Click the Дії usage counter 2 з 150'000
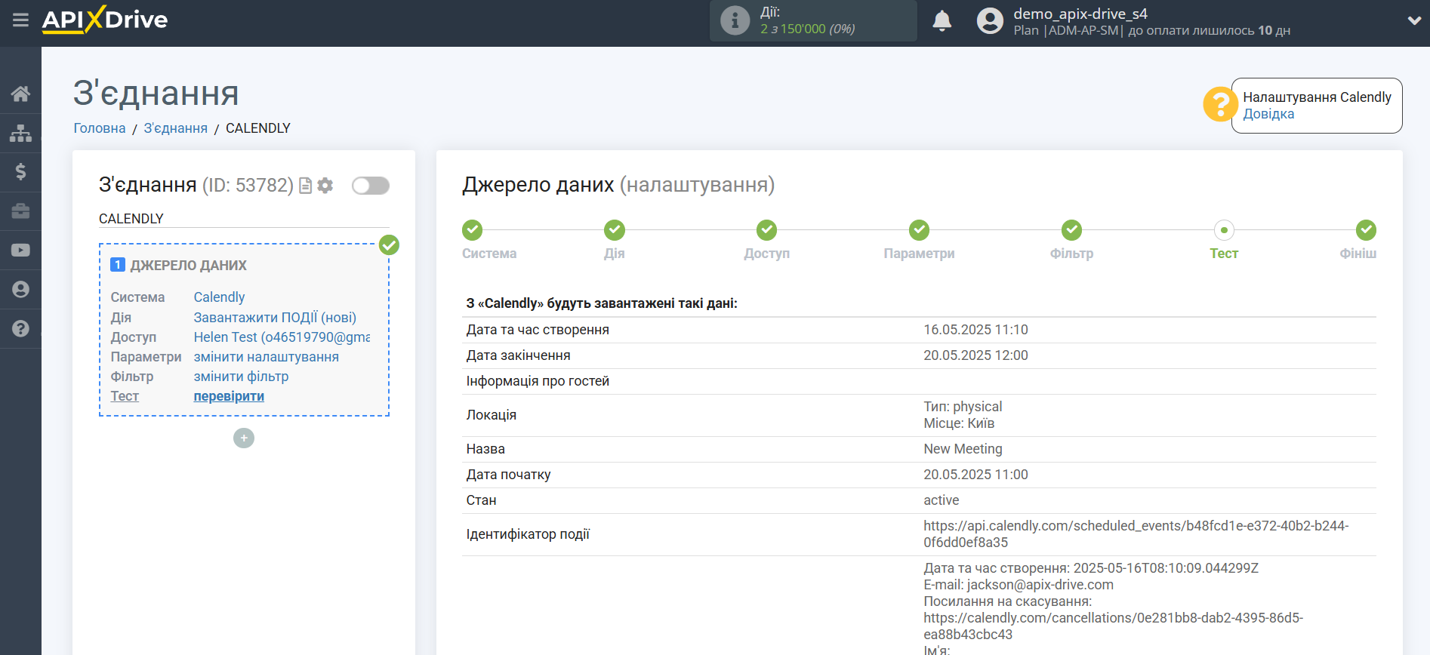1430x655 pixels. [807, 29]
